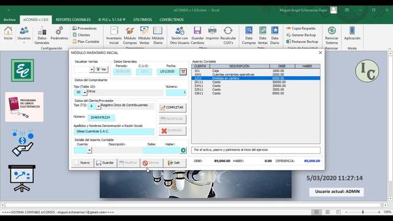Open Data Diario
This screenshot has width=393, height=221.
click(274, 36)
